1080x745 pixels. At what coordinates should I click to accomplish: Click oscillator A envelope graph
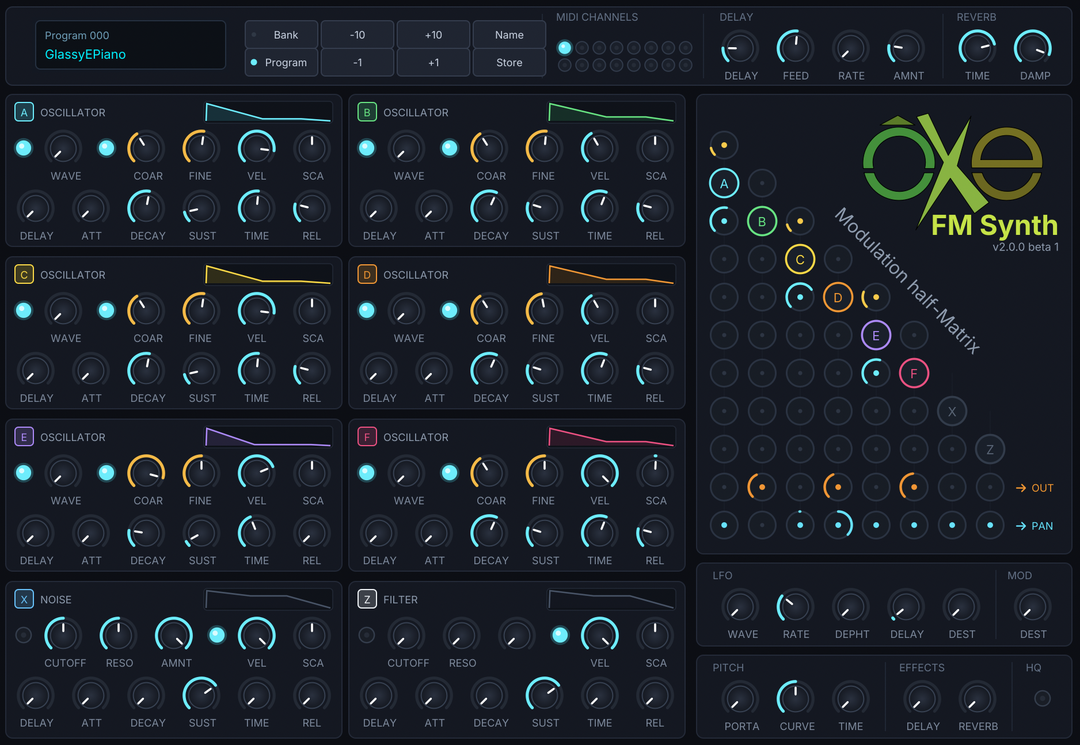(x=268, y=112)
